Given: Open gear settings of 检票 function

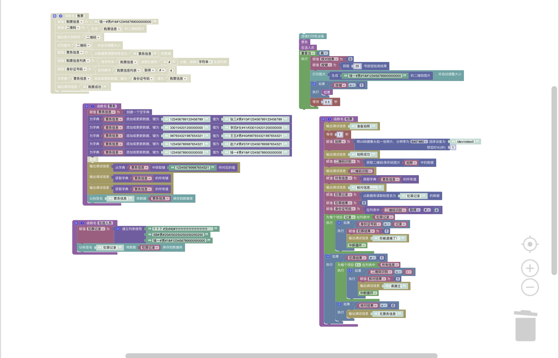Looking at the screenshot, I should (323, 119).
